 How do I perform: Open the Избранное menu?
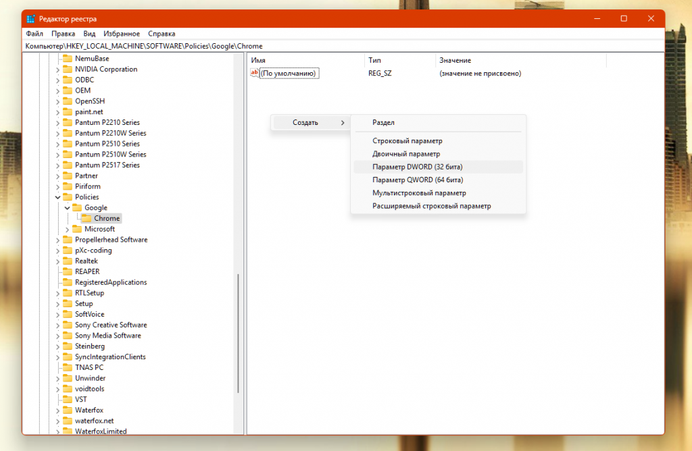coord(122,33)
